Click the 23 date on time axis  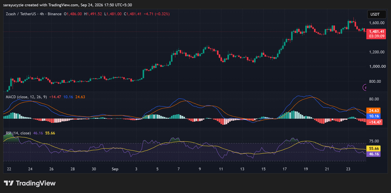(x=348, y=169)
